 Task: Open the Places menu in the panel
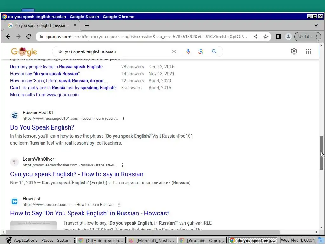tap(47, 240)
